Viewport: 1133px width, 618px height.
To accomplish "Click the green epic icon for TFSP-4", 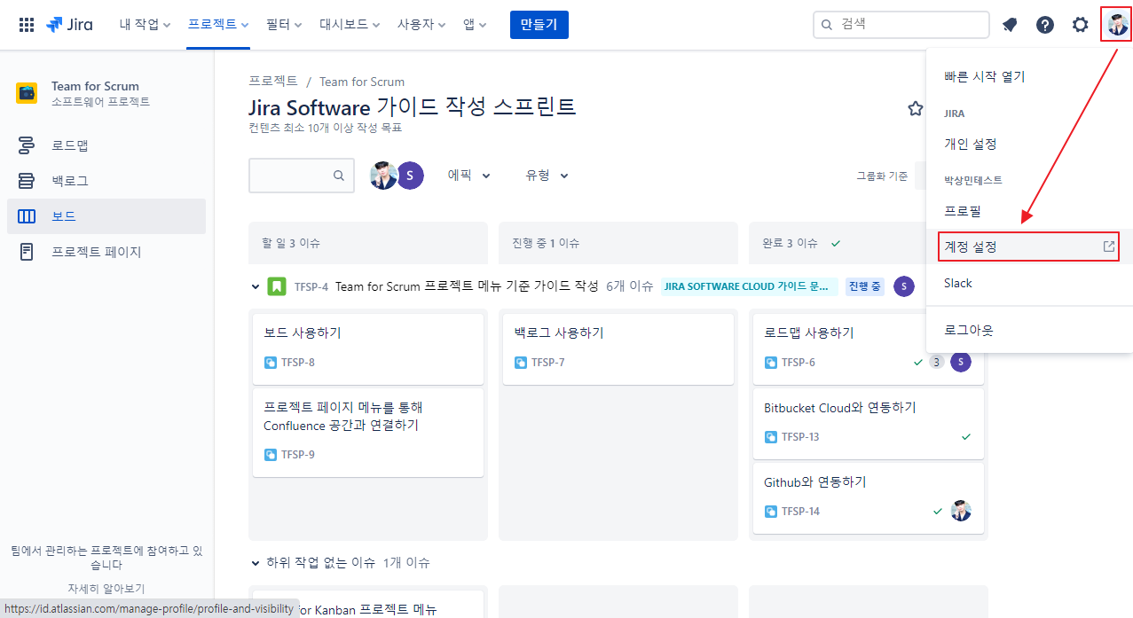I will [x=277, y=286].
